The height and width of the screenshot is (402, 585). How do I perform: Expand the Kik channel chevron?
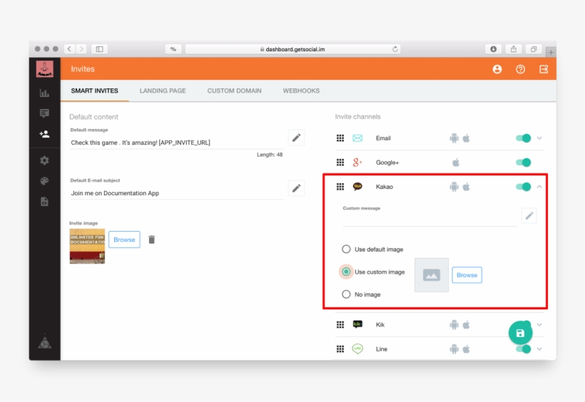coord(539,324)
